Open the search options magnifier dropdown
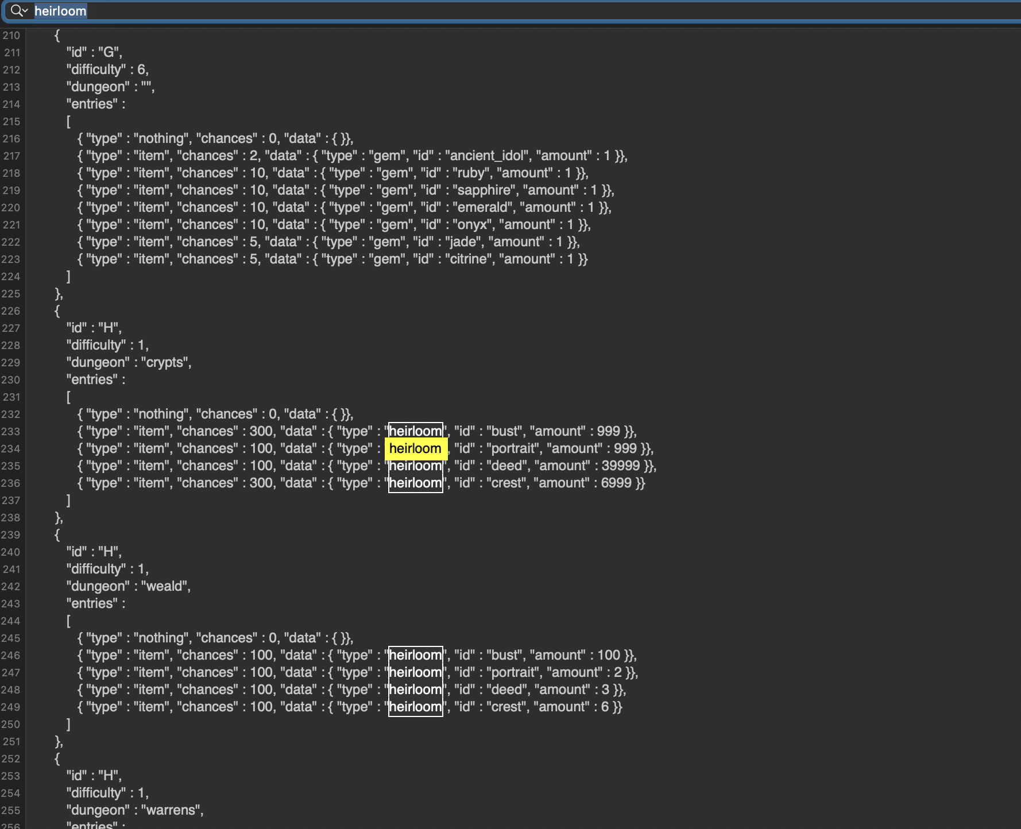Image resolution: width=1021 pixels, height=829 pixels. click(x=19, y=11)
